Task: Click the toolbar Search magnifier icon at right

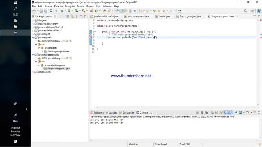Action: pyautogui.click(x=246, y=11)
